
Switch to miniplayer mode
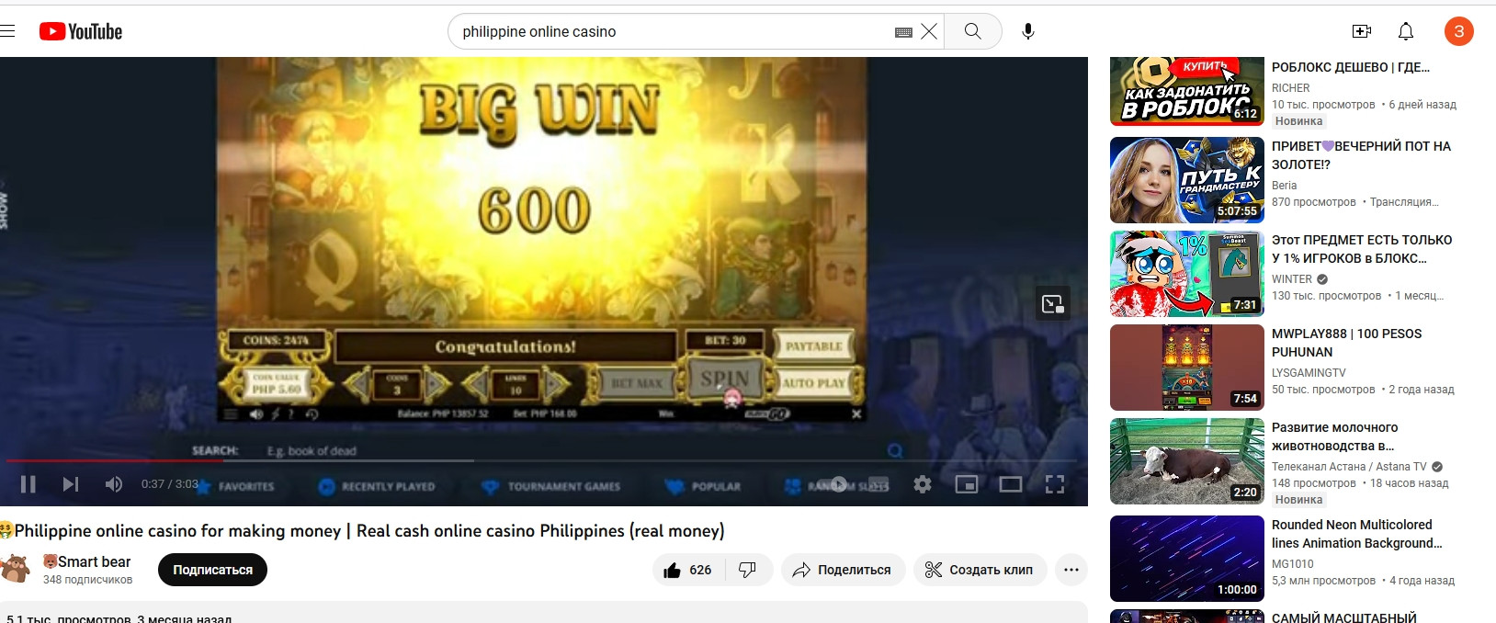tap(967, 484)
